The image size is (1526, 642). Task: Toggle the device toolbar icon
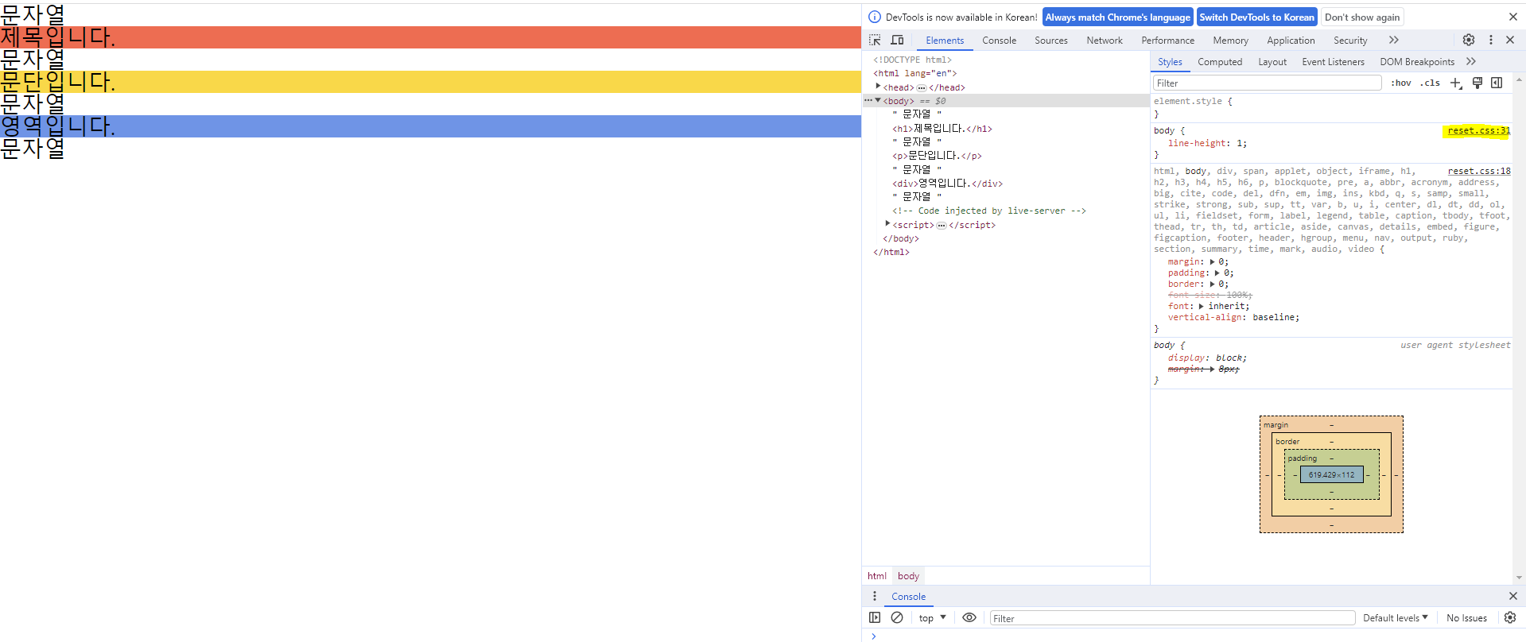(x=897, y=40)
